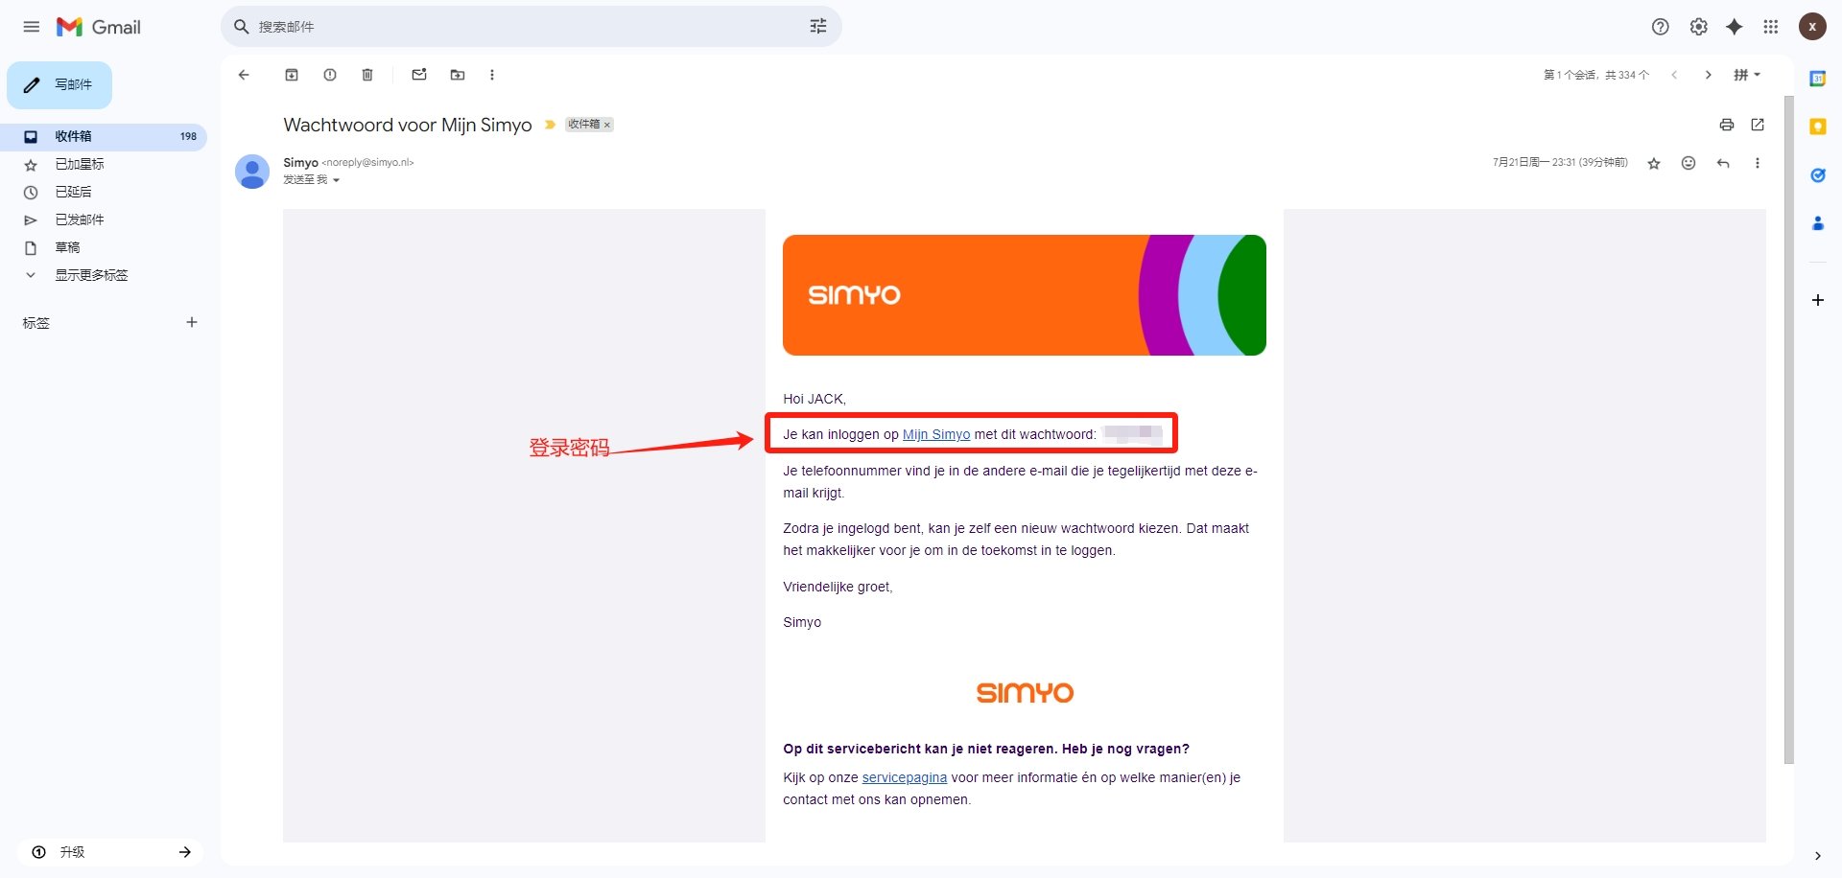Screen dimensions: 1842x878
Task: Click the move to folder icon
Action: (458, 75)
